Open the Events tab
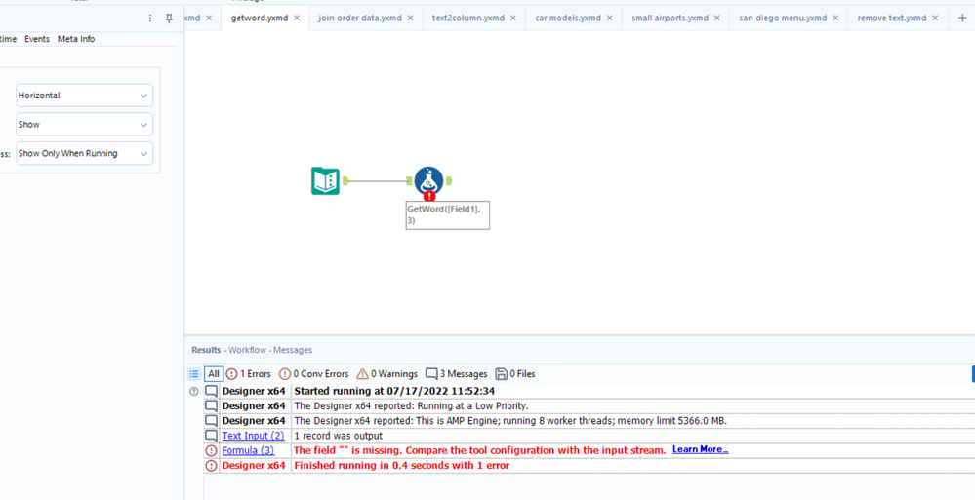The height and width of the screenshot is (500, 975). click(37, 39)
